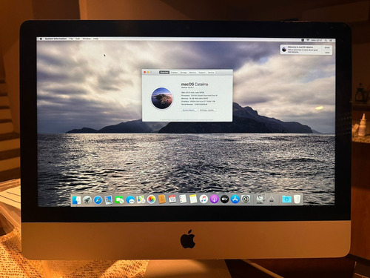This screenshot has height=278, width=370.
Task: Open the Downloads folder in the Dock
Action: coord(286,199)
